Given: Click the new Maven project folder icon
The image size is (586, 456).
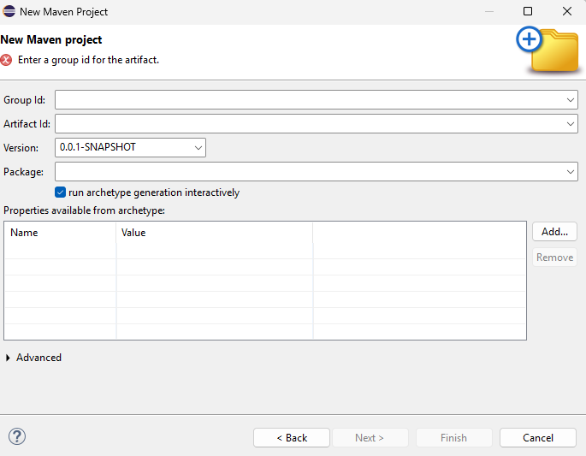Looking at the screenshot, I should pyautogui.click(x=548, y=50).
